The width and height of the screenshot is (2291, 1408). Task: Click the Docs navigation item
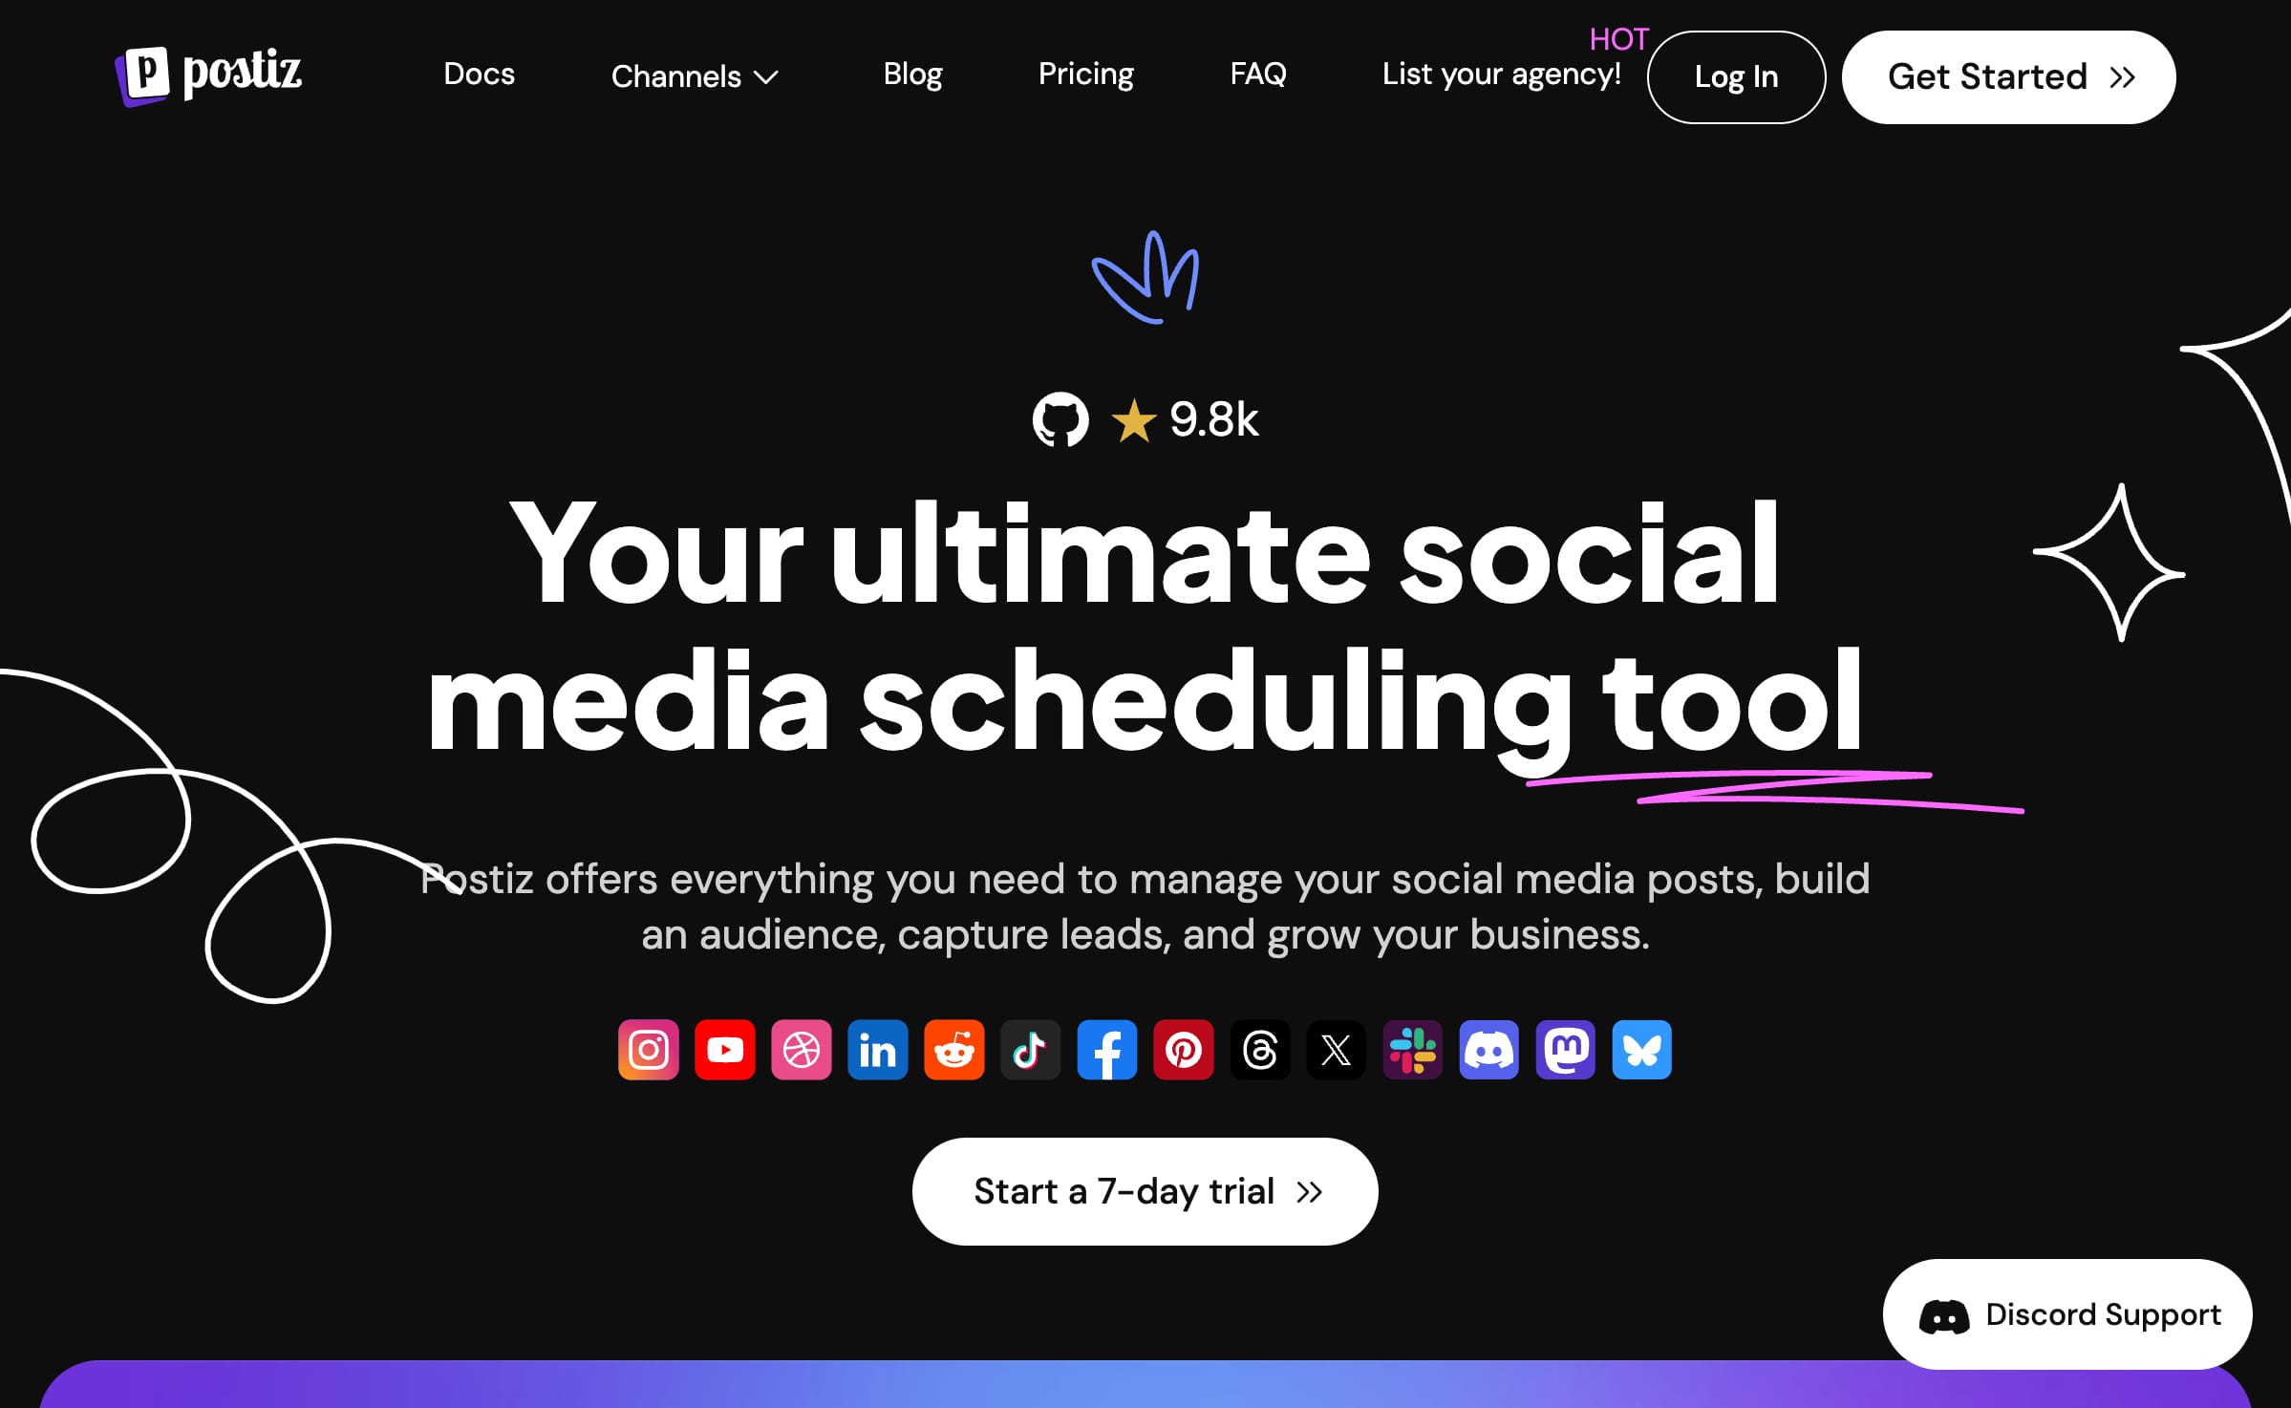pos(480,75)
